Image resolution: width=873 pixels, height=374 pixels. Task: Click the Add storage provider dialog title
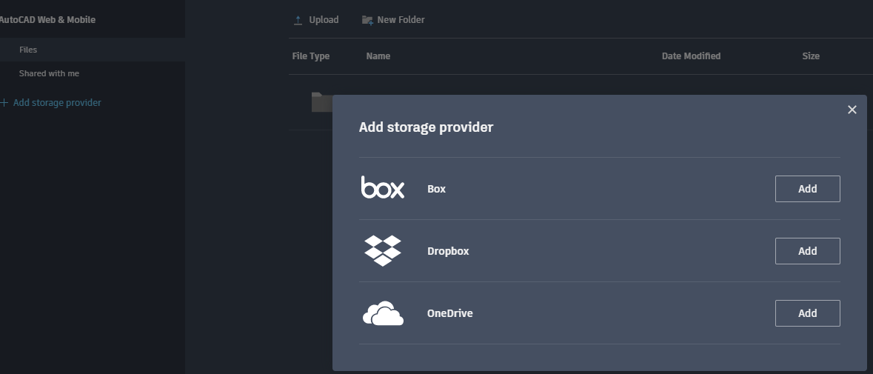426,127
